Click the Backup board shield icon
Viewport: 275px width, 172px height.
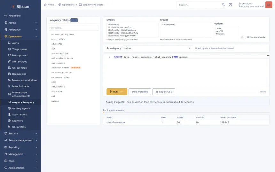9,55
